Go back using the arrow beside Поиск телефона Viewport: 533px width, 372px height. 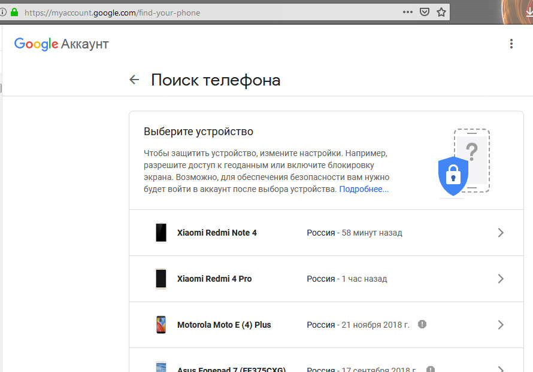point(134,80)
